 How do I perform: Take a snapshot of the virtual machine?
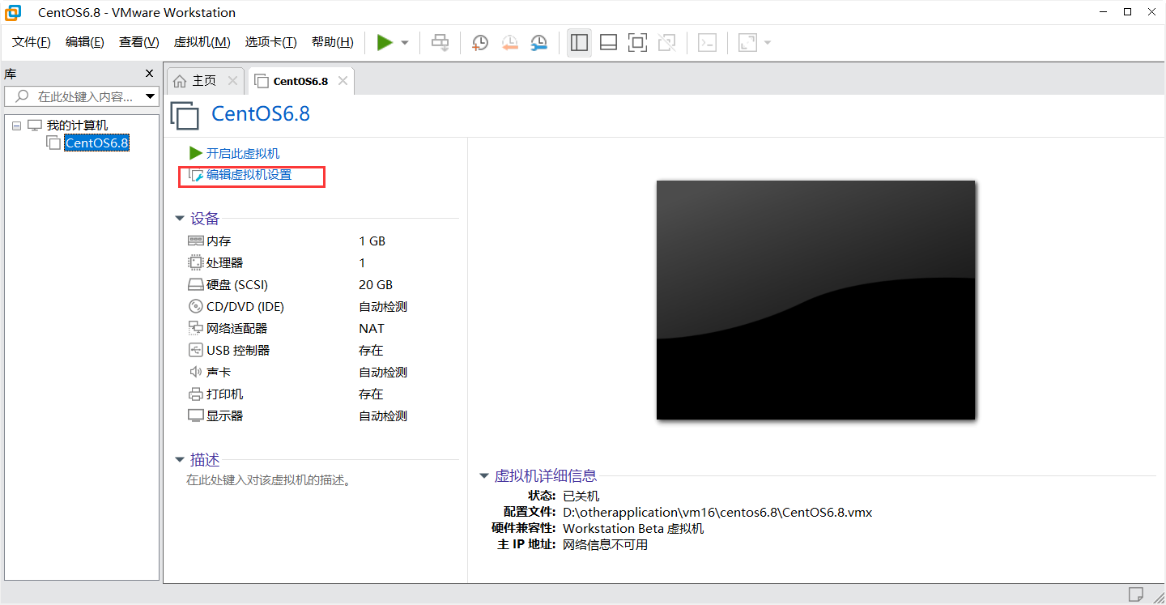click(479, 42)
